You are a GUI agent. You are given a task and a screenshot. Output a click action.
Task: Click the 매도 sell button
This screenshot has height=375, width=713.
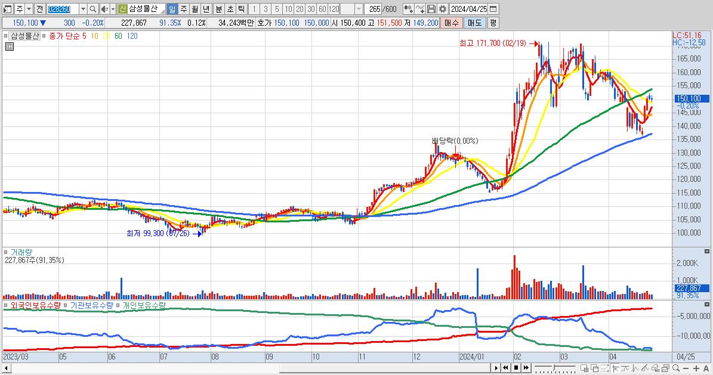click(x=475, y=23)
